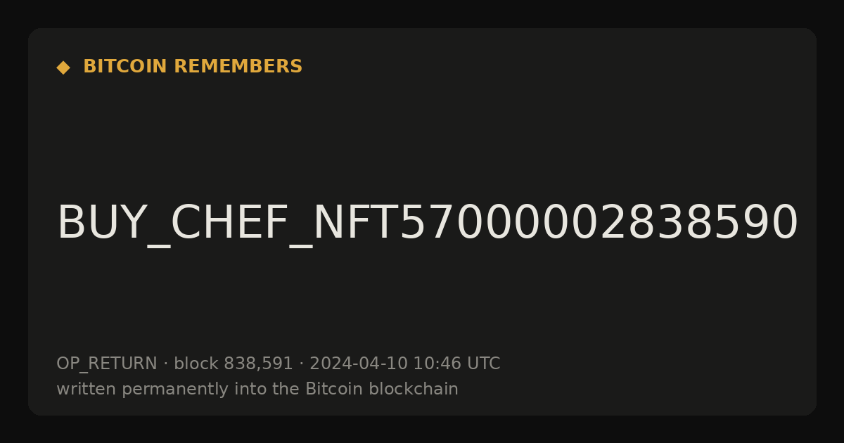This screenshot has width=844, height=443.
Task: Click the word Bitcoin in the bottom line
Action: [331, 389]
